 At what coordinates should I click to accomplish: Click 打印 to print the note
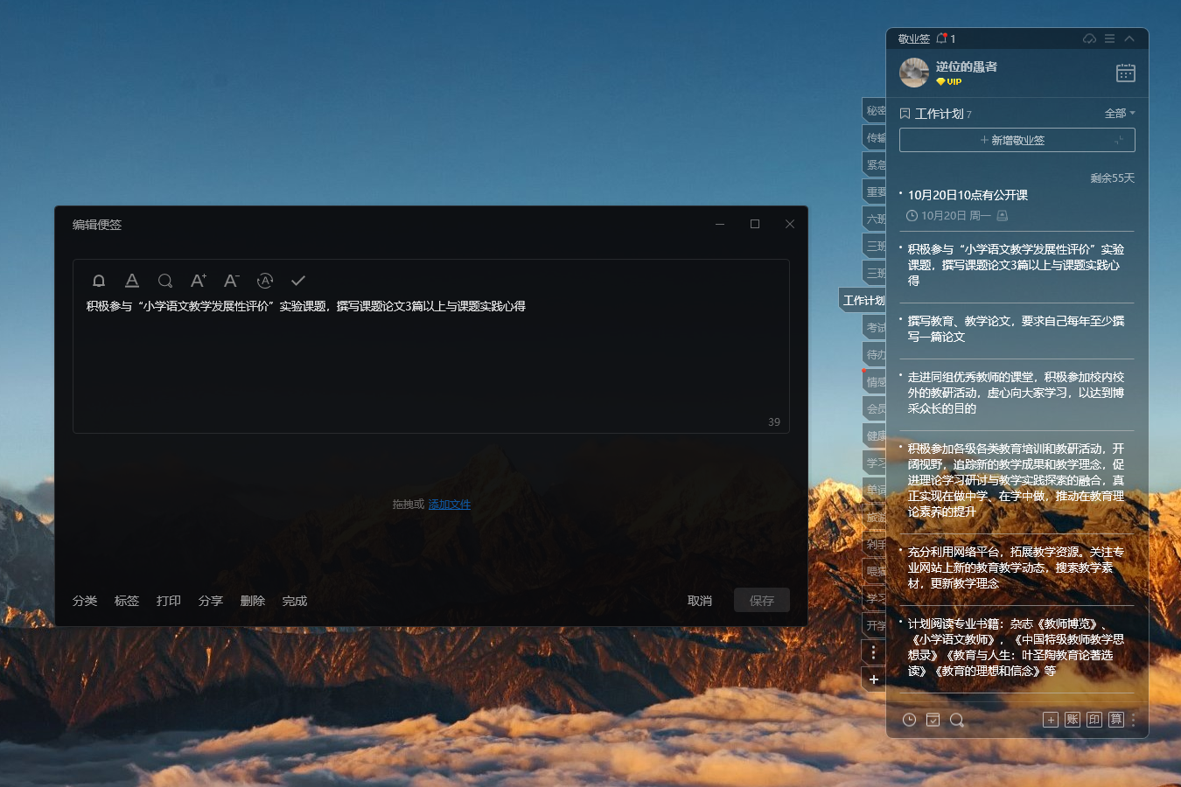click(x=169, y=601)
